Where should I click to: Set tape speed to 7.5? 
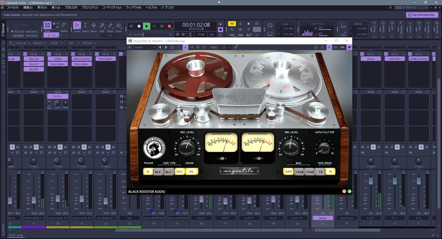(320, 171)
